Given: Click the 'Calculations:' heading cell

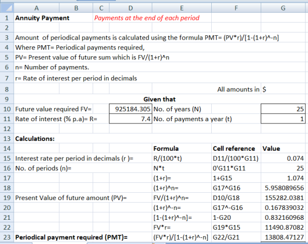Looking at the screenshot, I should [x=35, y=139].
